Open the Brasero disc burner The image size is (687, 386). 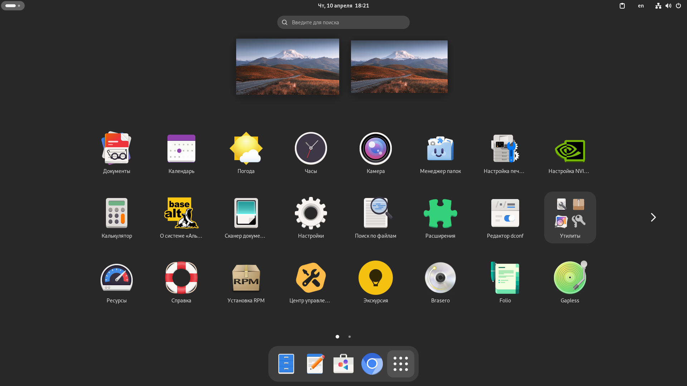pos(440,282)
